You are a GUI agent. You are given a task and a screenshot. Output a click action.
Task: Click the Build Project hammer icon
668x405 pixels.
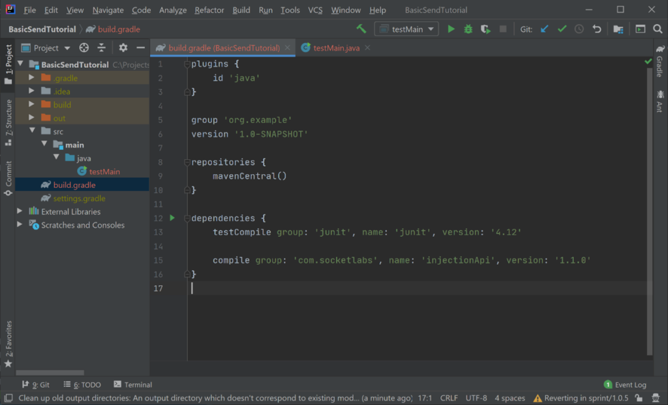click(x=361, y=29)
